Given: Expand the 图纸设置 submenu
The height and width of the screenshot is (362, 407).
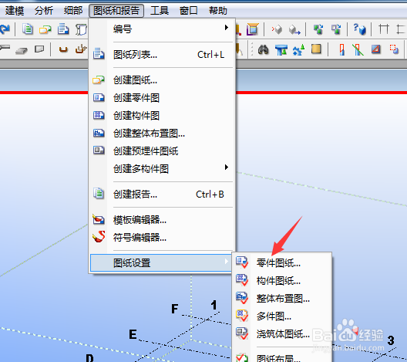Looking at the screenshot, I should tap(161, 262).
